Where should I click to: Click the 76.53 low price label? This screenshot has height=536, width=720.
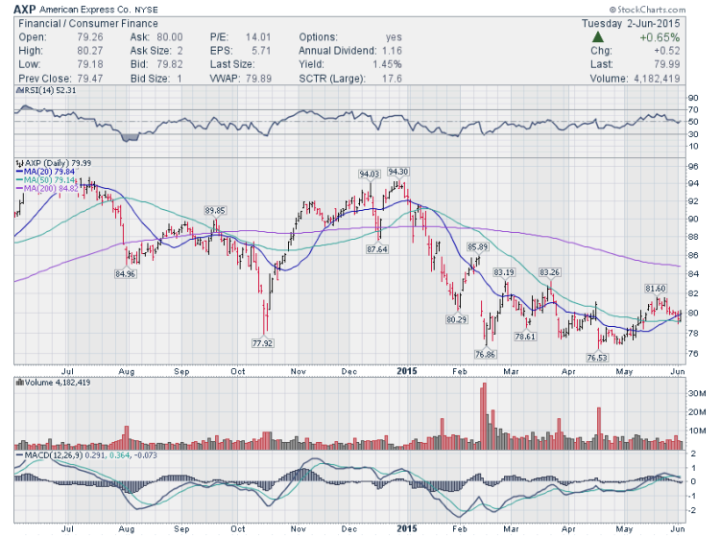[x=597, y=358]
